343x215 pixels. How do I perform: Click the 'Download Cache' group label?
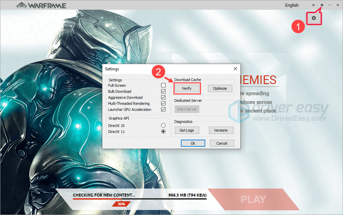point(187,80)
